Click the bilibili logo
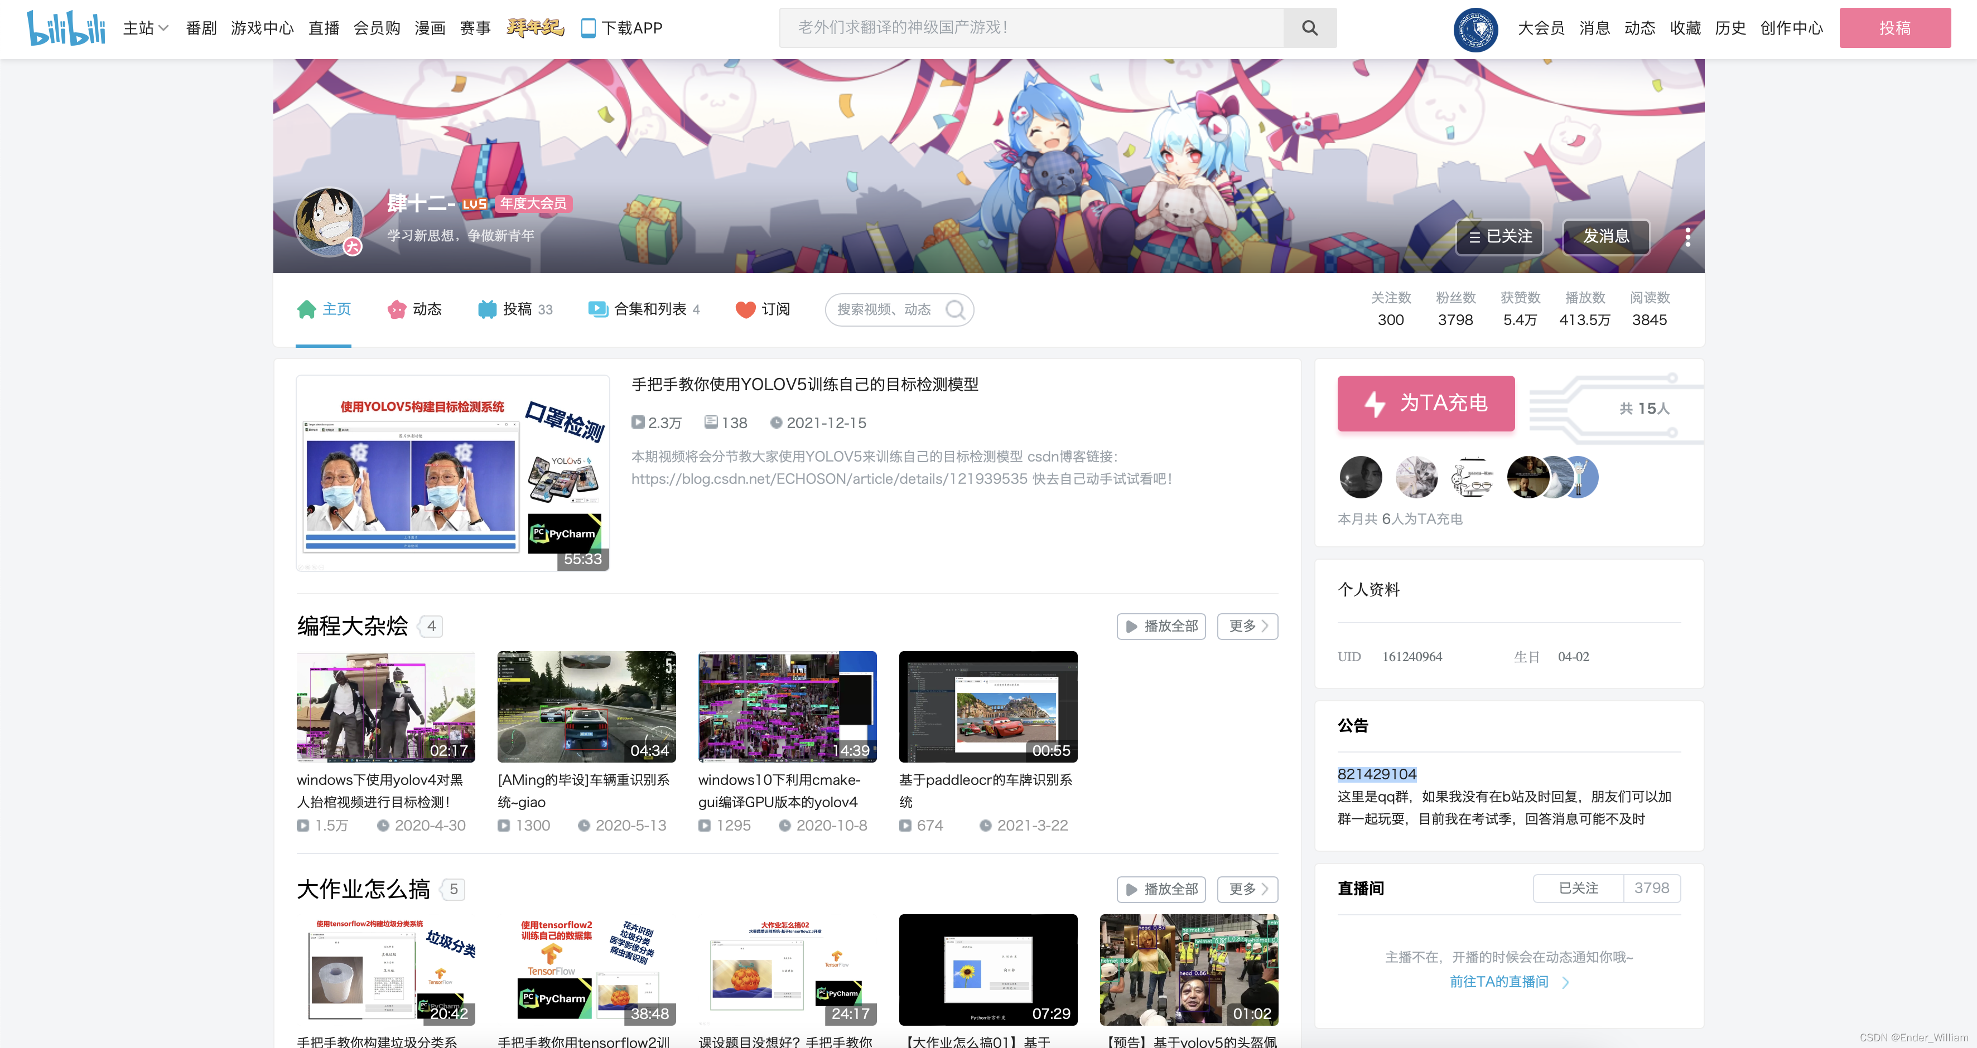Screen dimensions: 1977x1048 tap(66, 28)
